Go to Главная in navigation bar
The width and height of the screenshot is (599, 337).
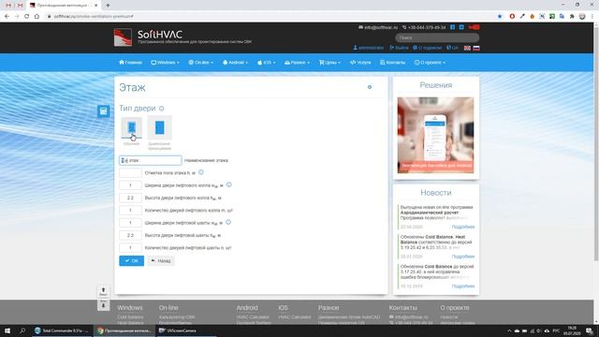[131, 63]
